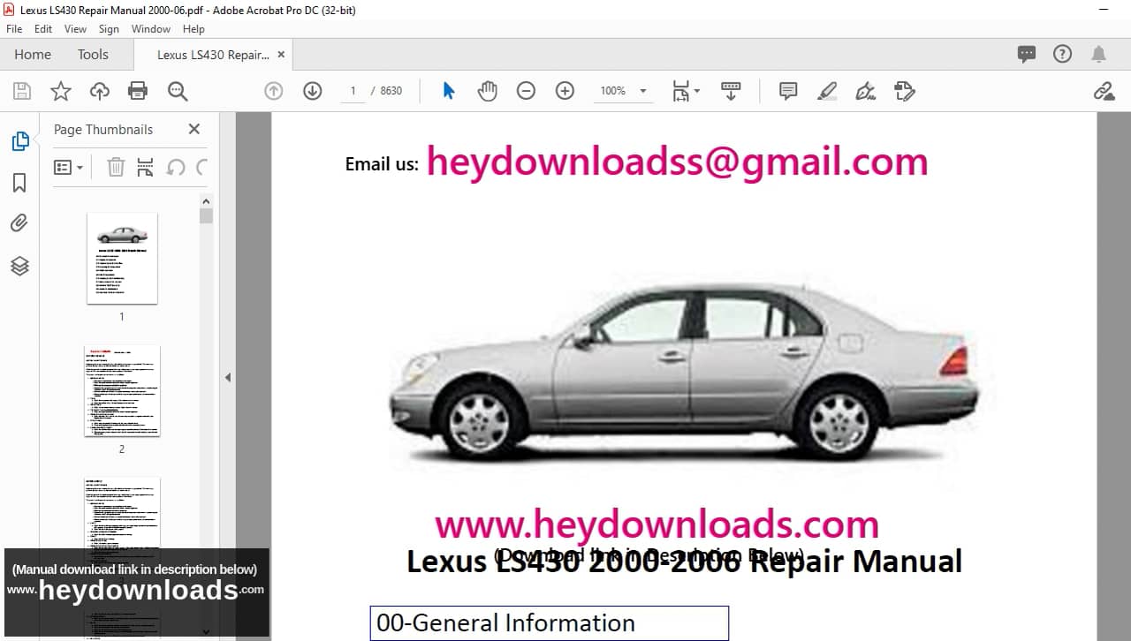This screenshot has height=641, width=1131.
Task: View notifications bell
Action: click(x=1098, y=54)
